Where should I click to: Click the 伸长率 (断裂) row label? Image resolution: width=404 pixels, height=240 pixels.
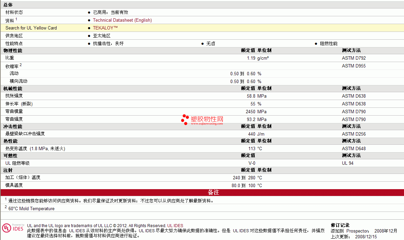point(19,104)
